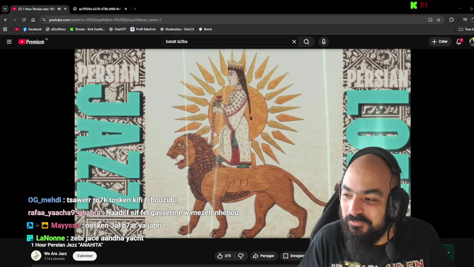Go back to the previous page
Screen dimensions: 474x267
(6, 20)
